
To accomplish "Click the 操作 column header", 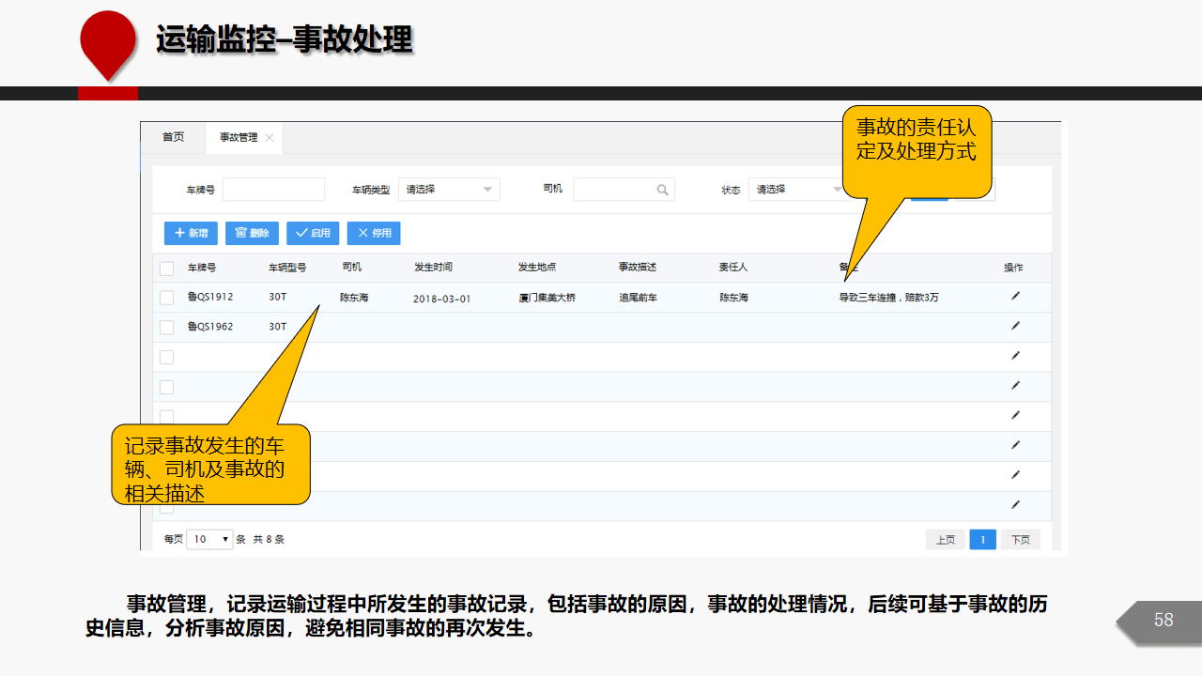I will (x=1013, y=268).
